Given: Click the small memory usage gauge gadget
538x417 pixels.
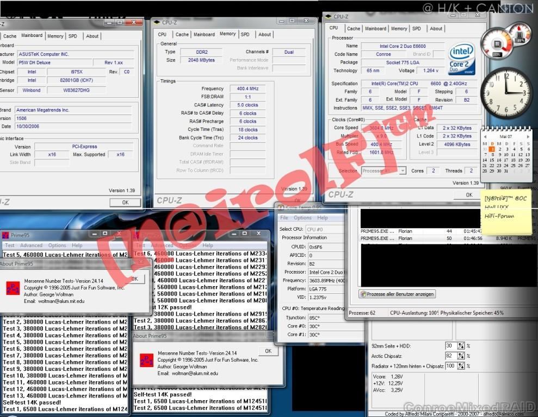Looking at the screenshot, I should (x=521, y=34).
